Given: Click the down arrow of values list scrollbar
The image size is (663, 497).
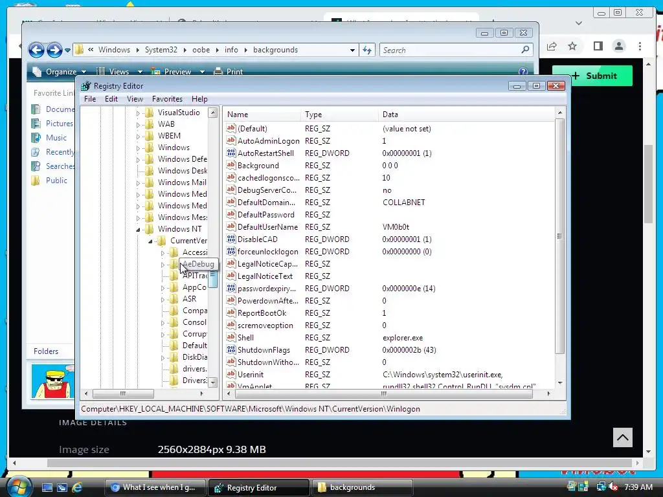Looking at the screenshot, I should pyautogui.click(x=560, y=382).
